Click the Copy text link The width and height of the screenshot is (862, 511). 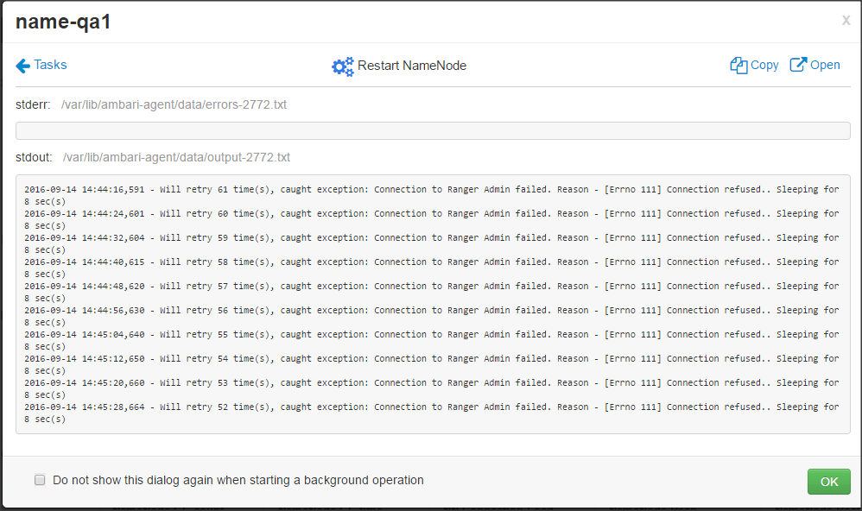[x=764, y=66]
